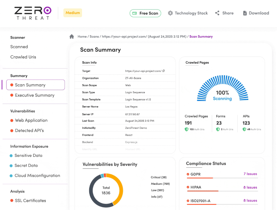Click the copy icon beside target URL
The width and height of the screenshot is (277, 210).
point(164,71)
